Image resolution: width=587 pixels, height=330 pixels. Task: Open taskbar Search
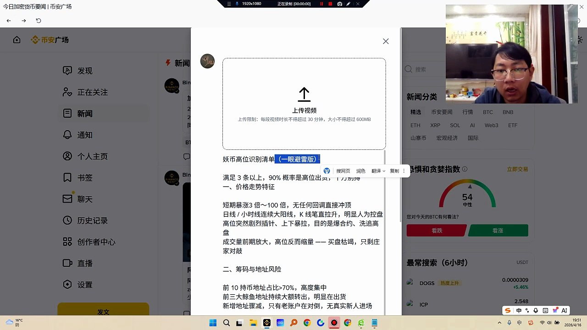coord(226,323)
